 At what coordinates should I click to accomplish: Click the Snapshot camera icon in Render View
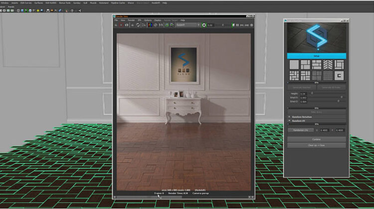pyautogui.click(x=127, y=25)
